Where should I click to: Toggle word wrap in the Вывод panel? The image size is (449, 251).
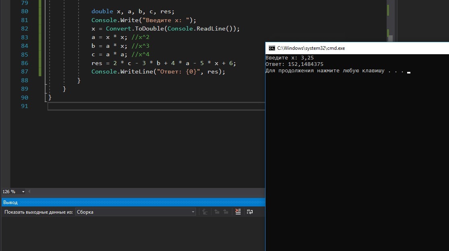(x=250, y=212)
